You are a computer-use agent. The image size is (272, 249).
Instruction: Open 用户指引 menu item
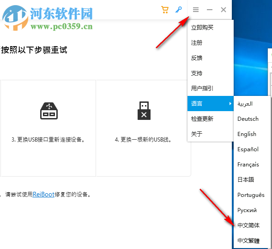(211, 89)
